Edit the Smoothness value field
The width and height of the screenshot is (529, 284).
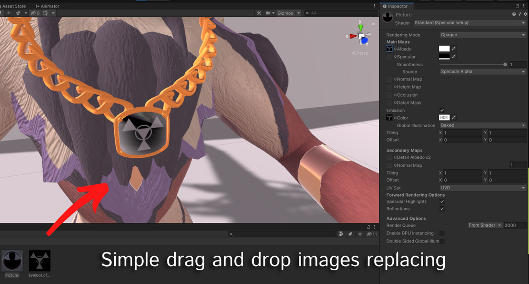coord(517,64)
